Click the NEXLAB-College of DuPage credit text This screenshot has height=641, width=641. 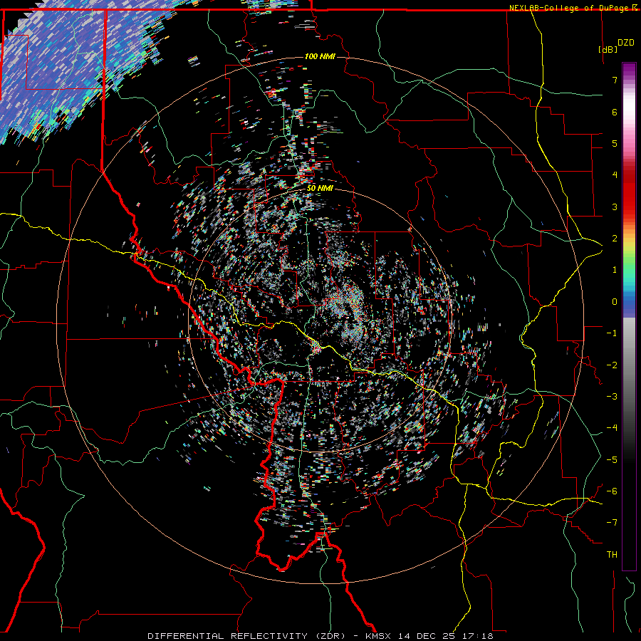click(568, 8)
